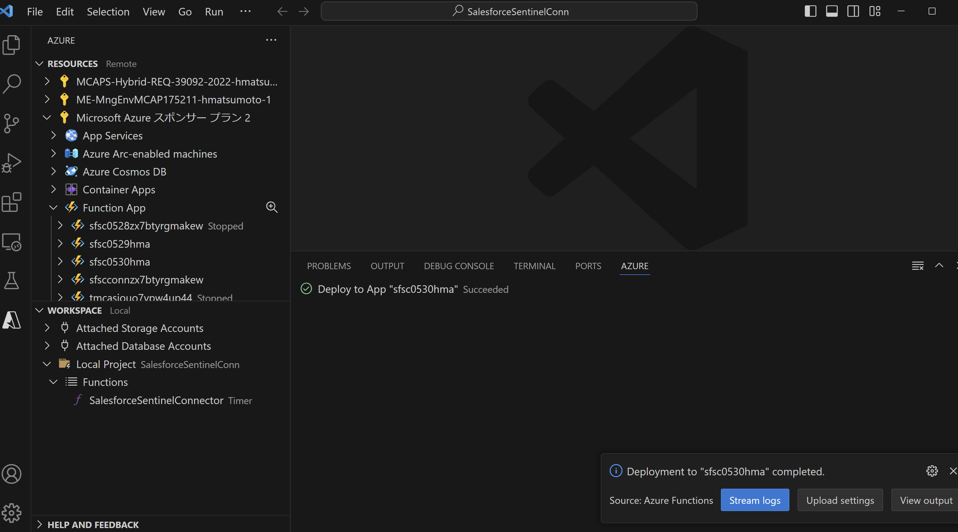Open the Testing flask view
Screen dimensions: 958x532
(12, 281)
